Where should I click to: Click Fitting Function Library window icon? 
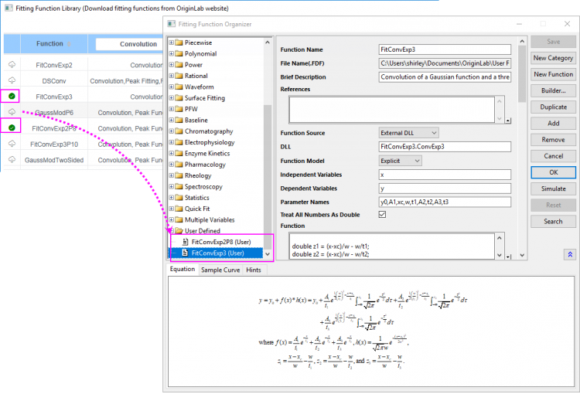click(x=9, y=8)
